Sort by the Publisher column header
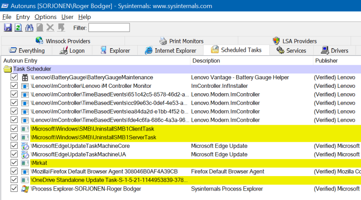This screenshot has width=361, height=200. [x=326, y=60]
